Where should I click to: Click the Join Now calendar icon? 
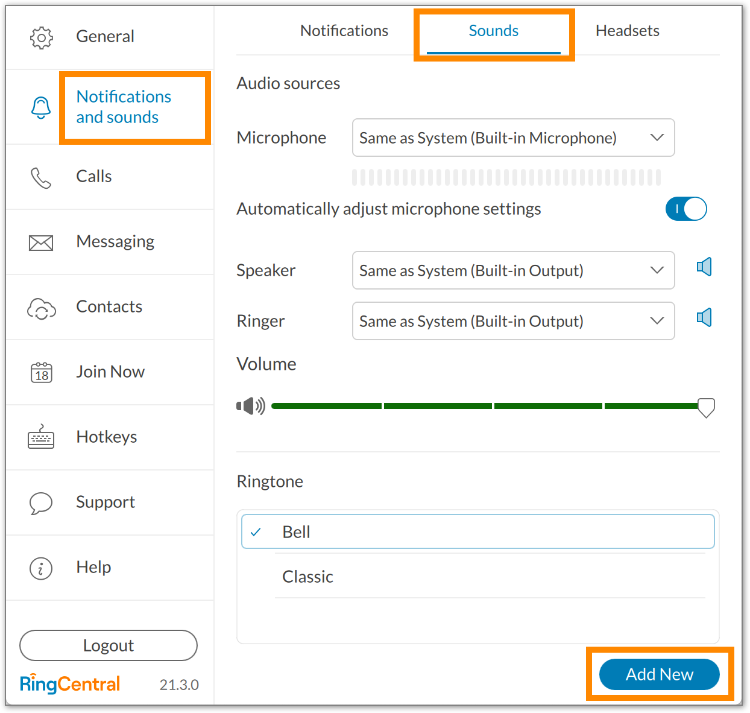point(41,373)
